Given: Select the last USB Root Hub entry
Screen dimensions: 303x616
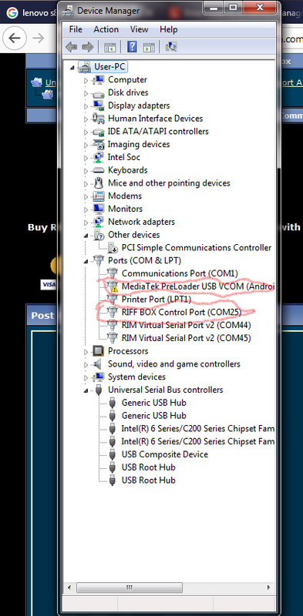Looking at the screenshot, I should click(148, 480).
